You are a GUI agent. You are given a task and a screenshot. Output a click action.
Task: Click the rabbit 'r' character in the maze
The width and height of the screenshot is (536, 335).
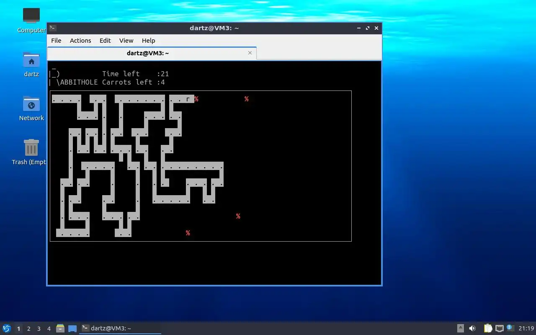pos(188,99)
